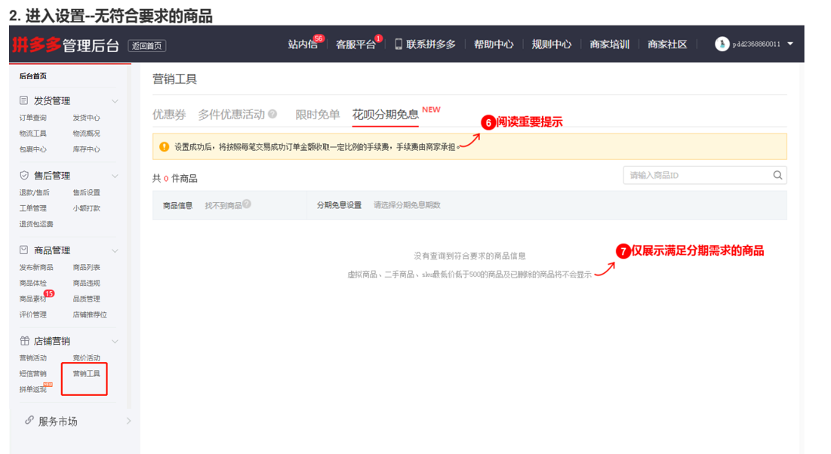This screenshot has width=831, height=454.
Task: Collapse the 店铺营销 section chevron
Action: coord(115,341)
